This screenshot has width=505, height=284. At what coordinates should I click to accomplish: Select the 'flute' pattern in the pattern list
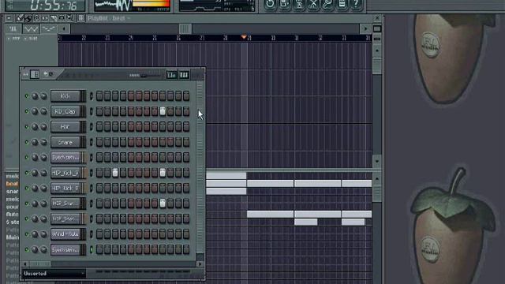[x=13, y=215]
